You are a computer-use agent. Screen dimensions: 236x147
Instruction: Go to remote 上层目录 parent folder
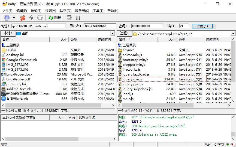tap(127, 45)
